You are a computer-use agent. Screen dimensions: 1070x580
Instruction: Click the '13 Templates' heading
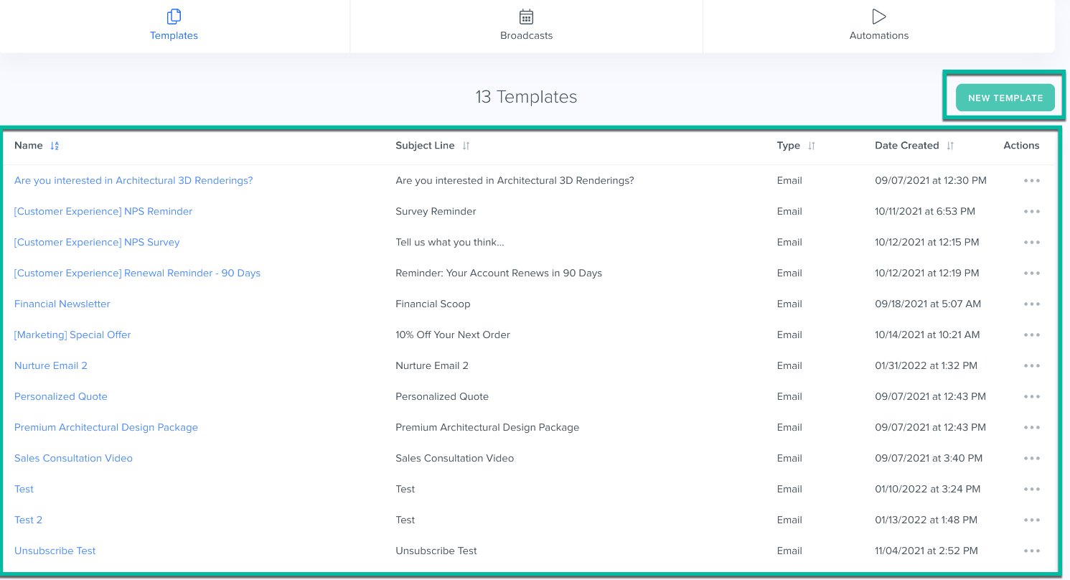click(x=526, y=97)
